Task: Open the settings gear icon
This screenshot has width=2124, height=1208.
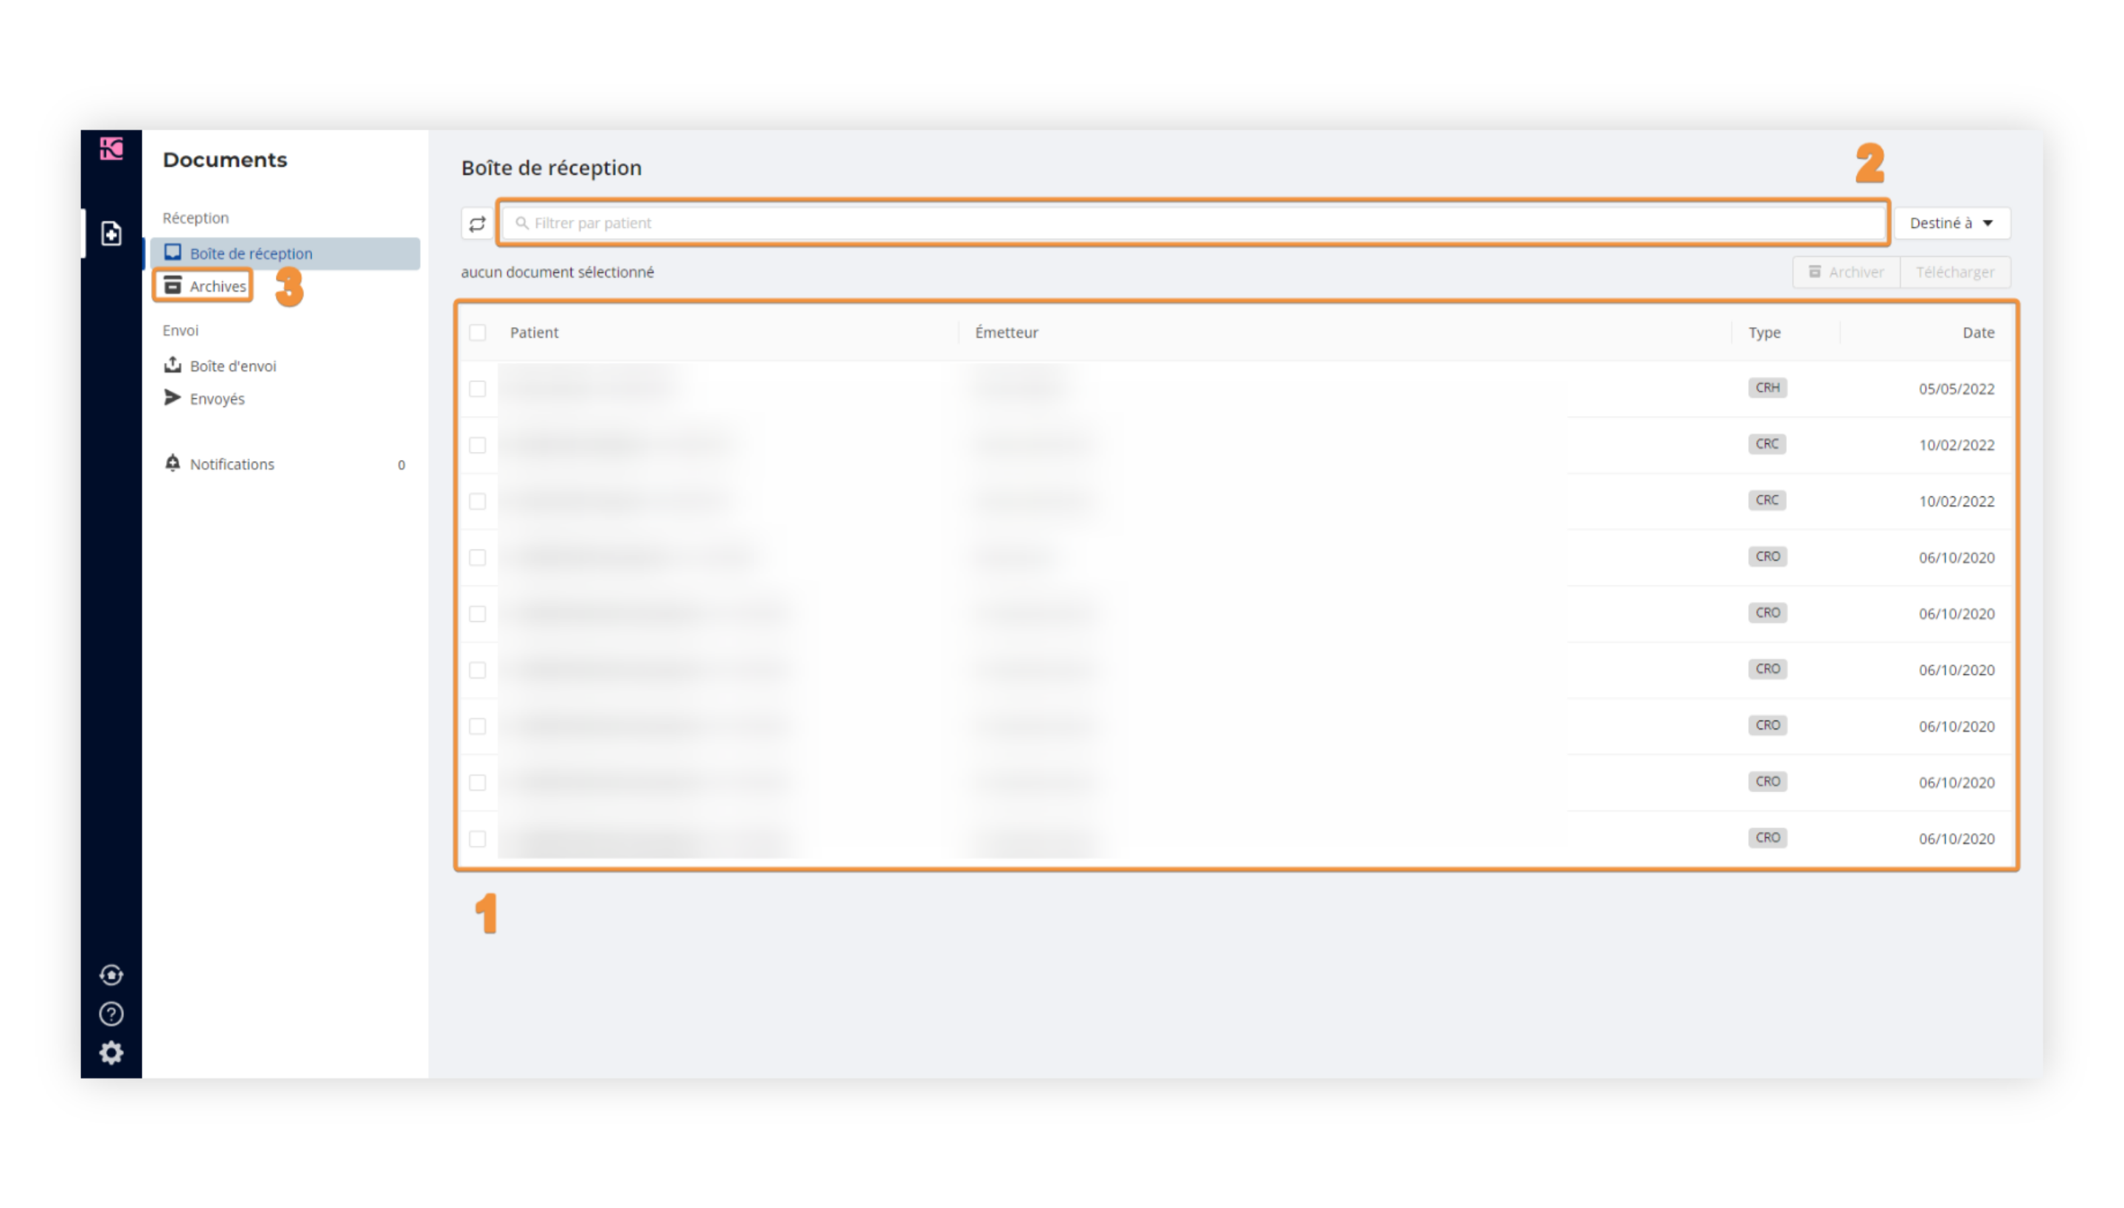Action: click(x=111, y=1053)
